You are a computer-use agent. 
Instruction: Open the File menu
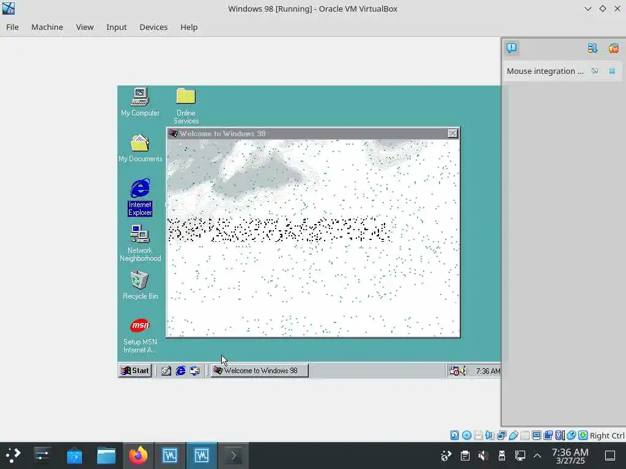pyautogui.click(x=12, y=27)
